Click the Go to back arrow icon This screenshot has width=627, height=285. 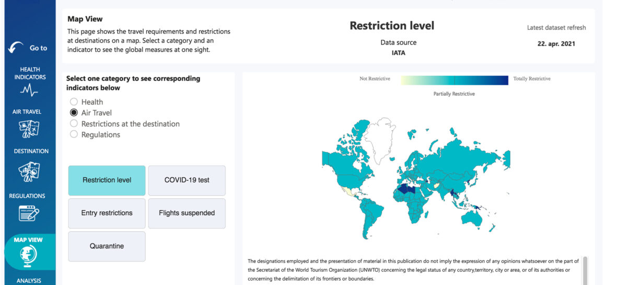point(16,48)
